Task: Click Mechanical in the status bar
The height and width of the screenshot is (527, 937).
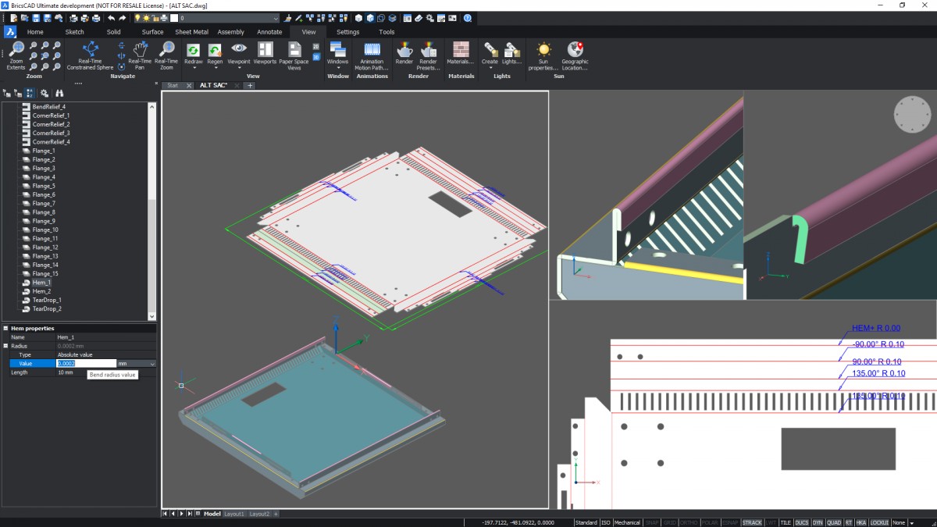Action: click(626, 522)
